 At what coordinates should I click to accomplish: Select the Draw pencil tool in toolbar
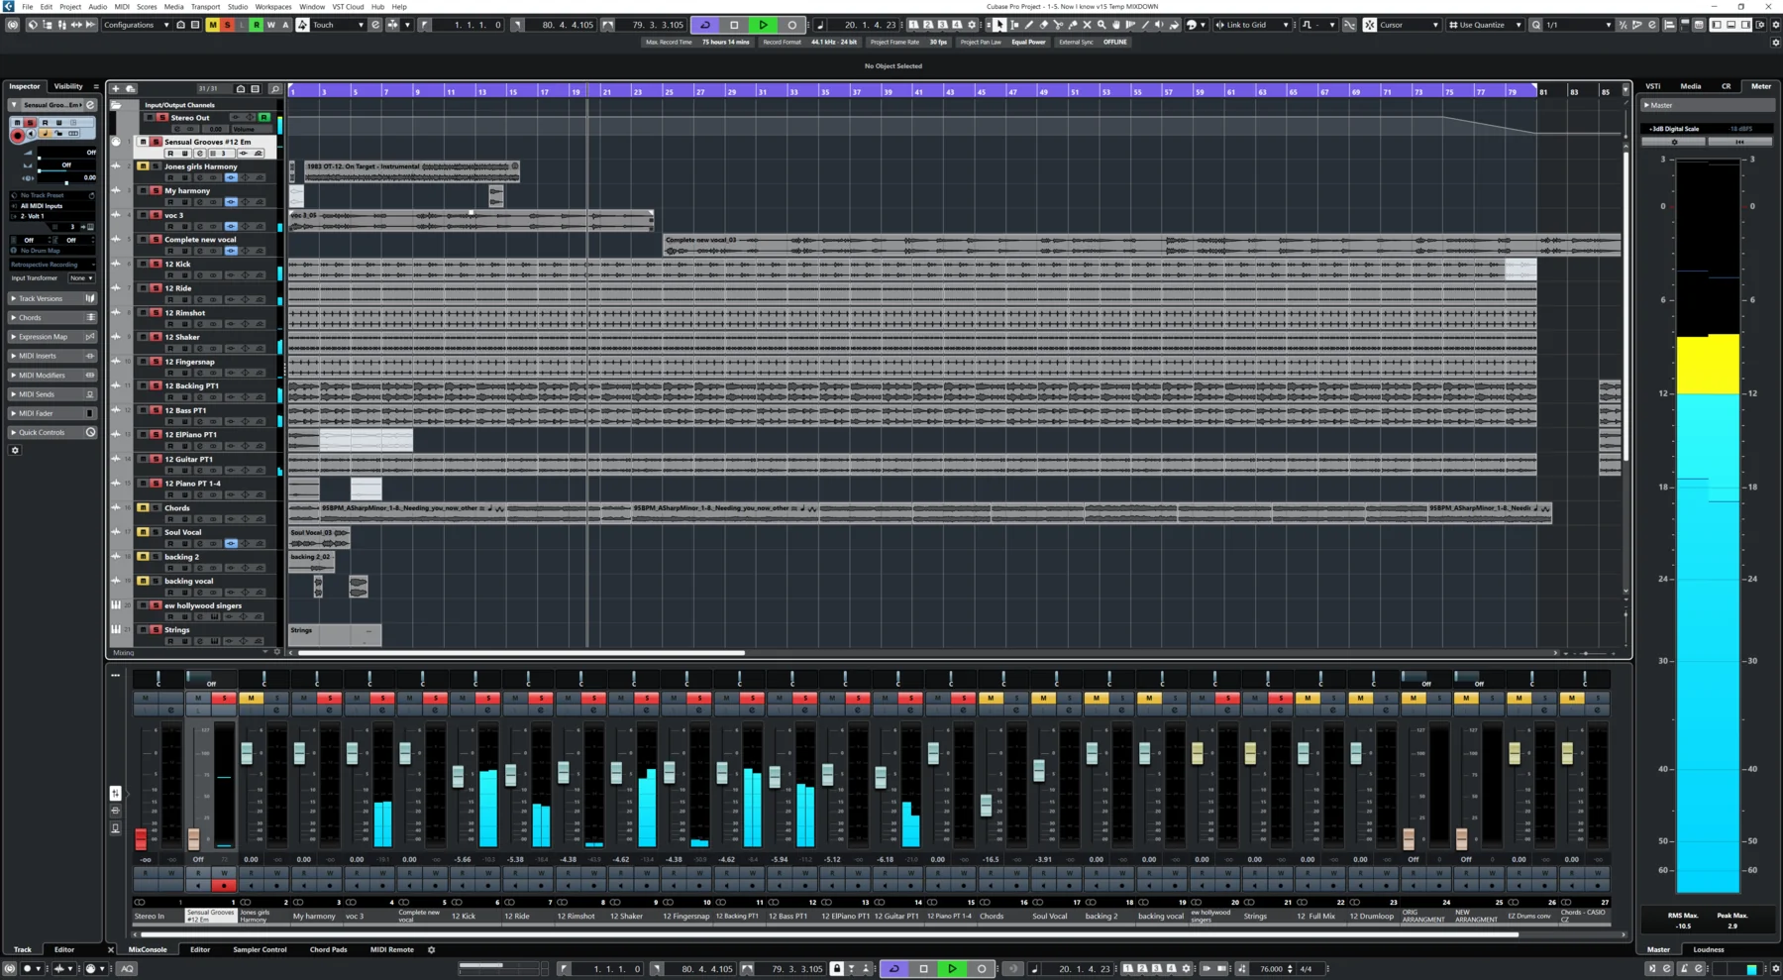[1029, 25]
